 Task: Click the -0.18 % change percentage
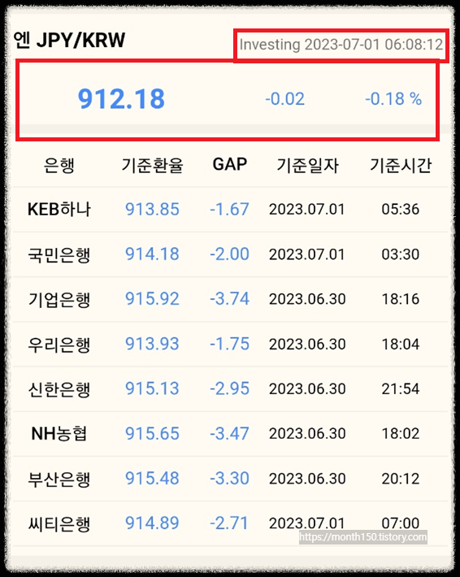tap(393, 99)
